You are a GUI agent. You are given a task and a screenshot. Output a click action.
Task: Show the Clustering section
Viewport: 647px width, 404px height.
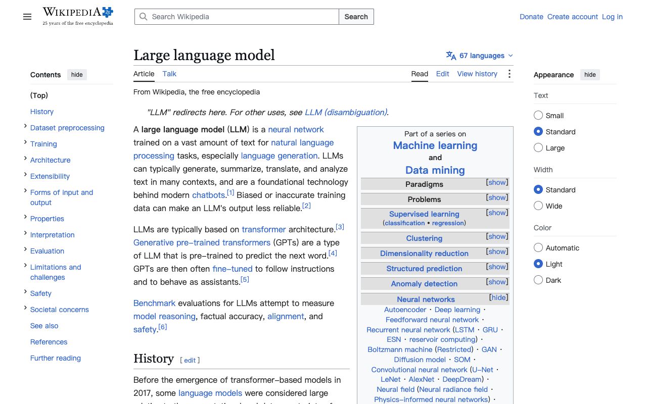click(x=497, y=236)
